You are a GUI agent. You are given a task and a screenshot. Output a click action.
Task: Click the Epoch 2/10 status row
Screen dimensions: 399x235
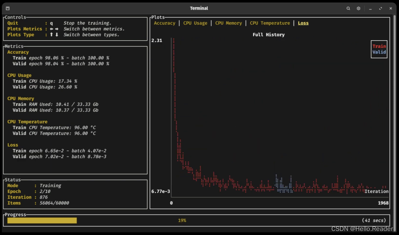tap(29, 191)
